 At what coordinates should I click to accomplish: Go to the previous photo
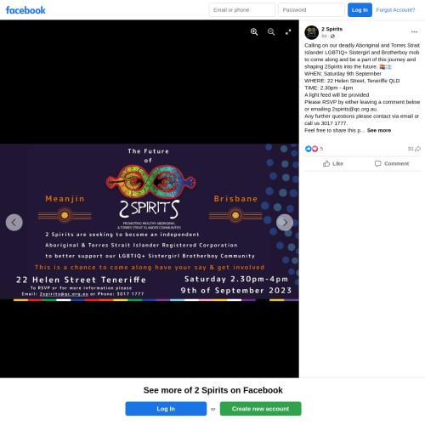click(x=14, y=223)
